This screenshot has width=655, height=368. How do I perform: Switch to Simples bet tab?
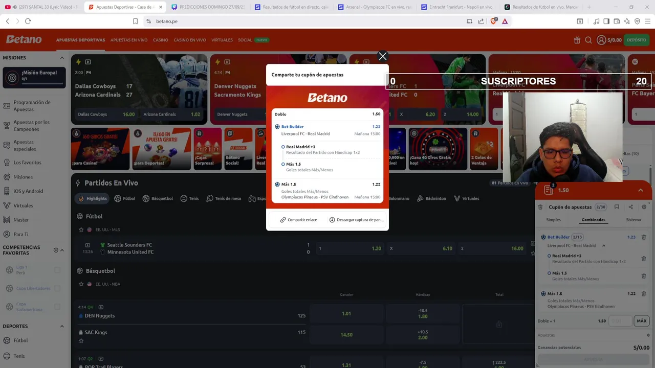(x=553, y=220)
